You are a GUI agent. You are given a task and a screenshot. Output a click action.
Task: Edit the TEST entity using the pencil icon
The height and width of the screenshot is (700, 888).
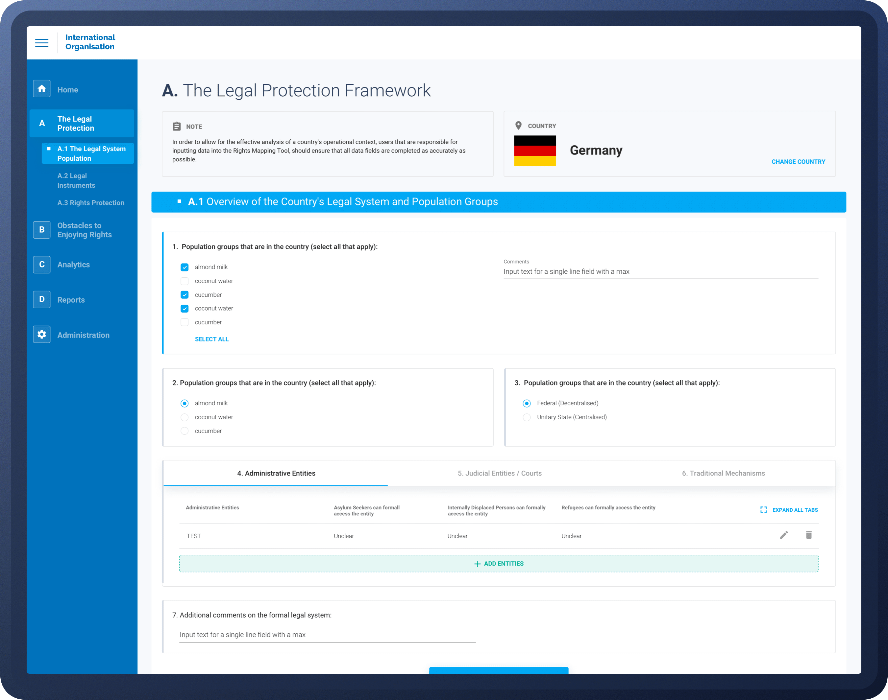784,535
